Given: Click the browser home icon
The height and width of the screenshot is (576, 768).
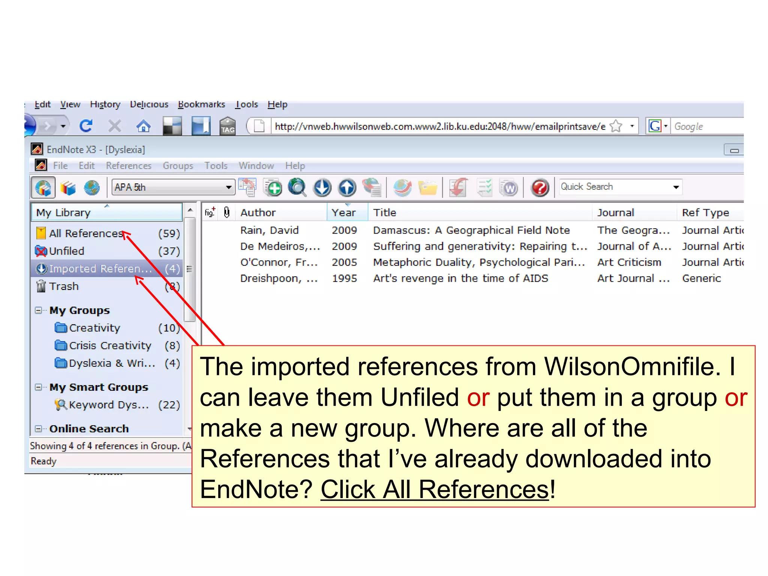Looking at the screenshot, I should [143, 126].
